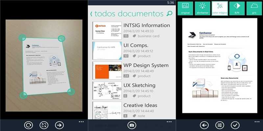The width and height of the screenshot is (263, 131).
Task: Tap the note tag under Creative Ideas
Action: (139, 116)
